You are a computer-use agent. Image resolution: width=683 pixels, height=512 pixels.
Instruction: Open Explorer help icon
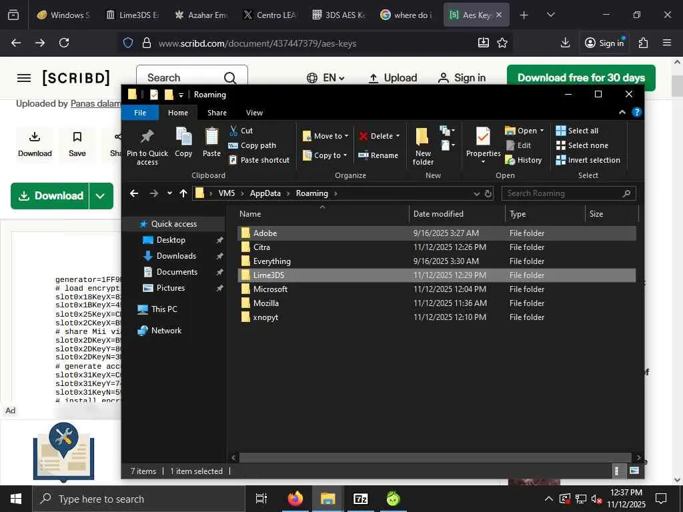(x=636, y=112)
